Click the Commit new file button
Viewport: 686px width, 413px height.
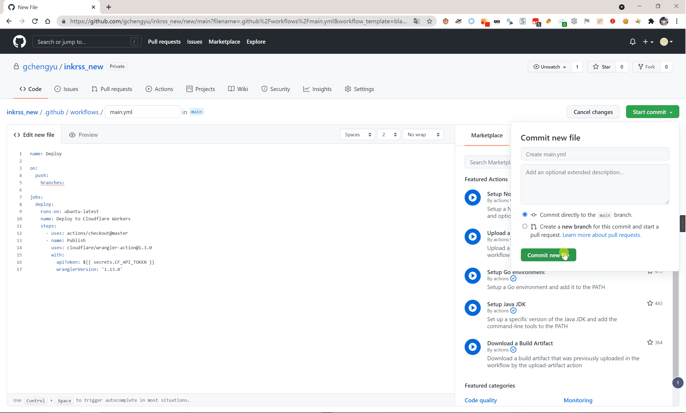pos(548,255)
